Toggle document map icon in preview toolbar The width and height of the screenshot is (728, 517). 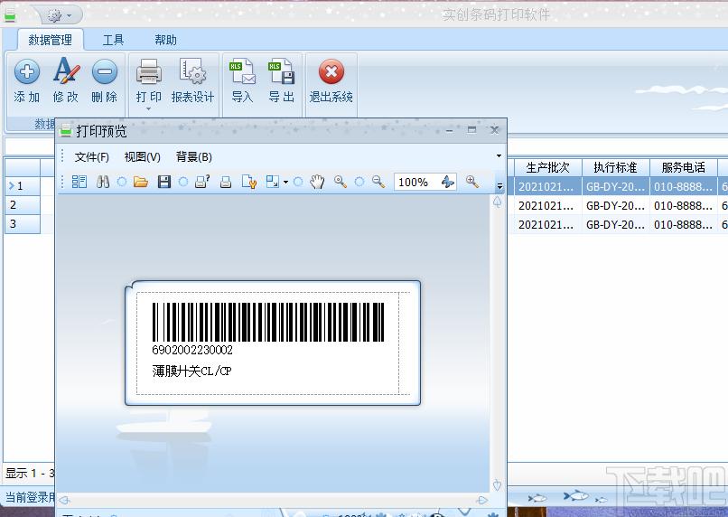79,182
